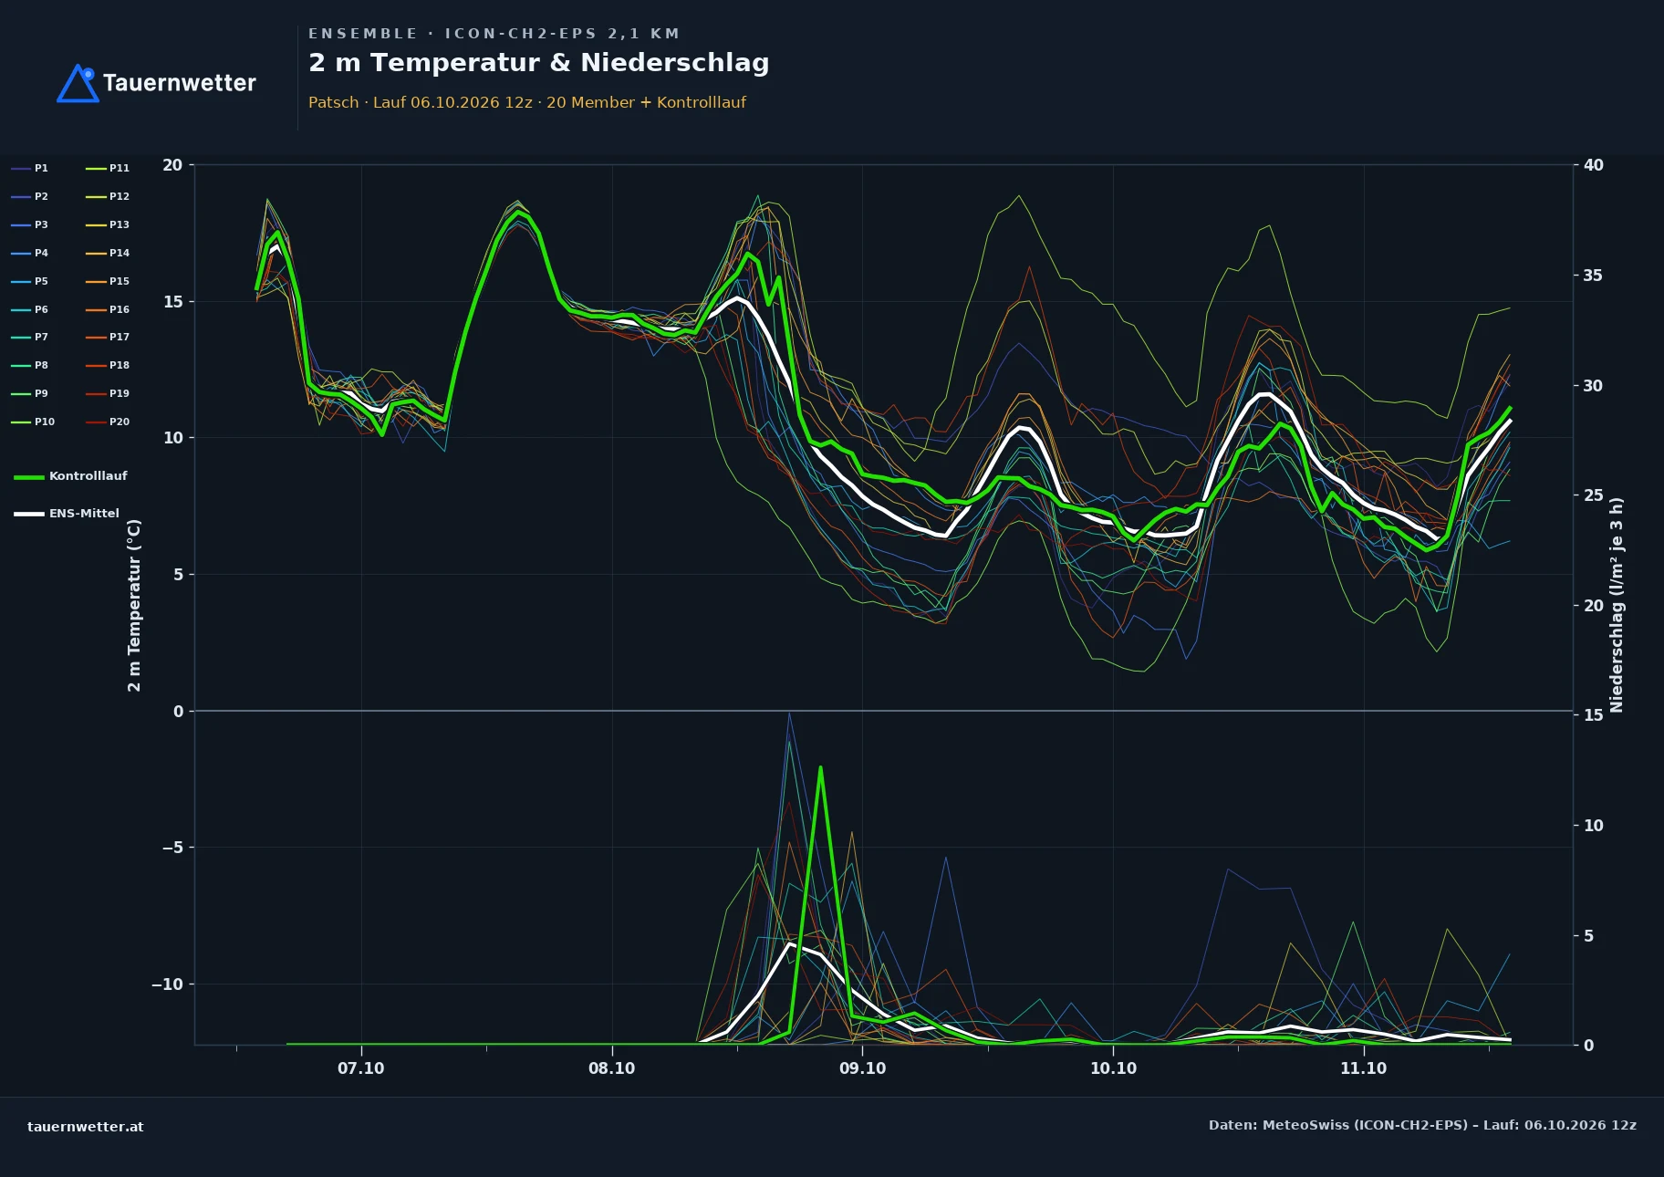Click the 08.10 date axis label
The height and width of the screenshot is (1177, 1664).
(x=612, y=1068)
